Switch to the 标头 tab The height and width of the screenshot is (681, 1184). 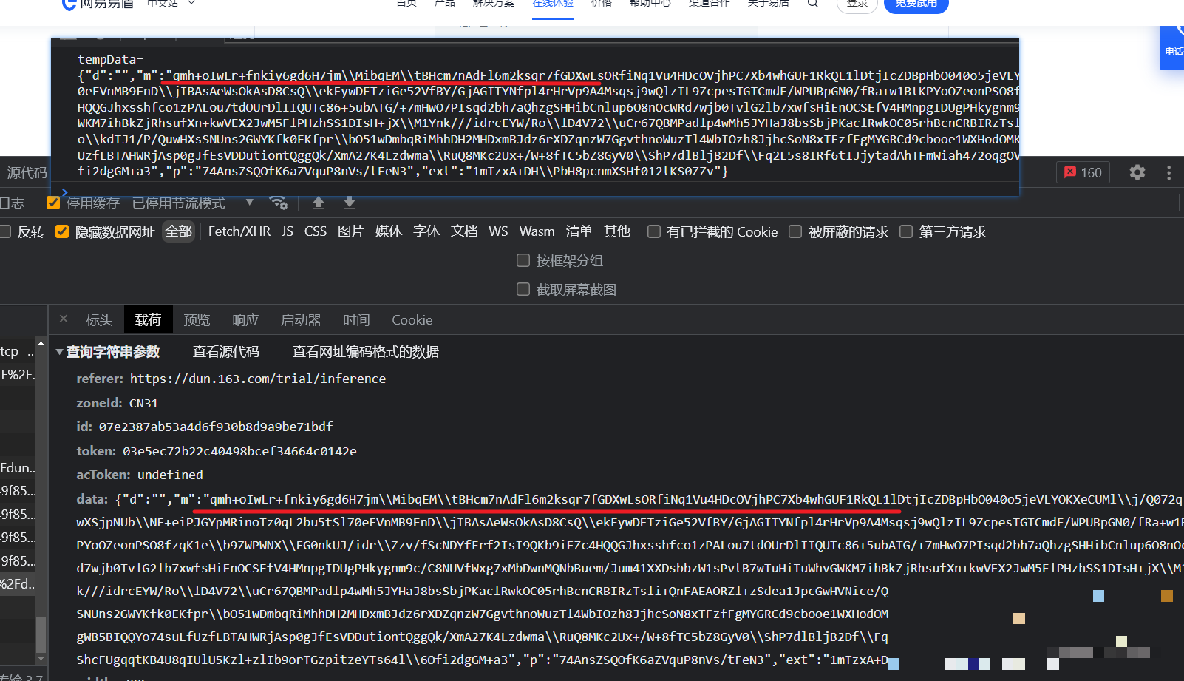click(x=99, y=320)
